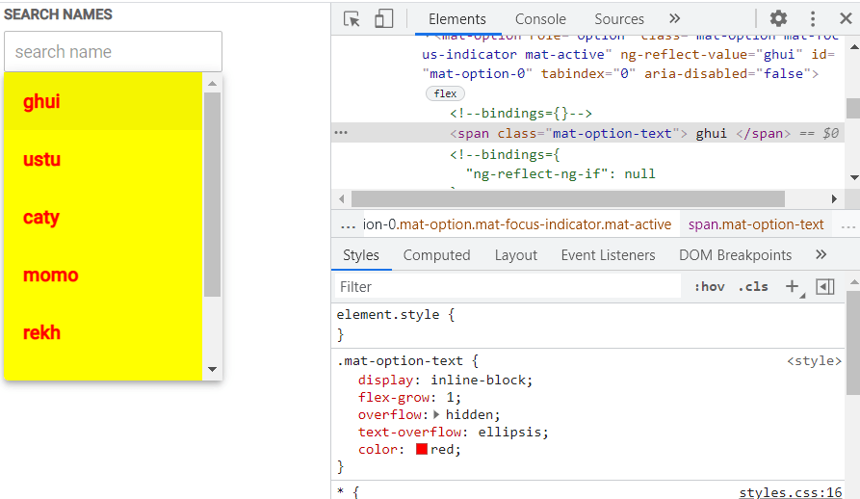Click the Elements horizontal scrollbar thumb

(567, 198)
